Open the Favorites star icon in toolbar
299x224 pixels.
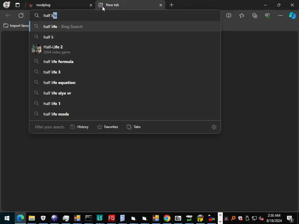pyautogui.click(x=241, y=16)
